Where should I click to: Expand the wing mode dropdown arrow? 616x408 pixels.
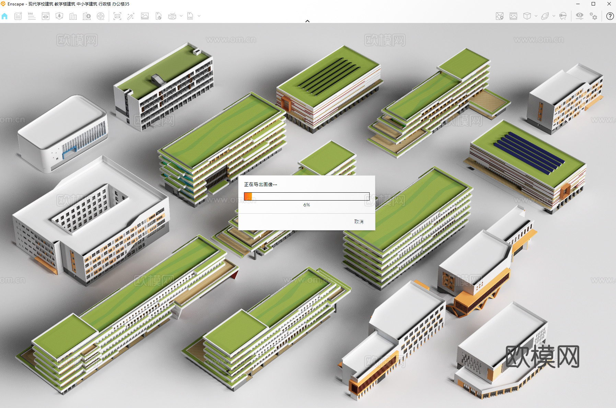(x=554, y=16)
